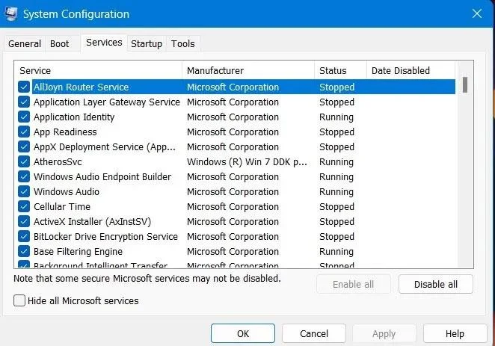Click the Cancel button
Viewport: 495px width, 346px height.
coord(314,333)
